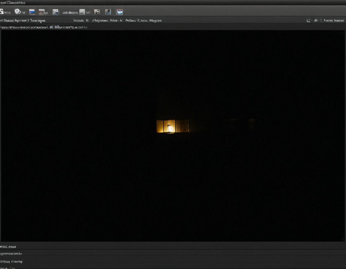The height and width of the screenshot is (269, 346).
Task: Click the portrait photo icon in toolbar
Action: (108, 12)
